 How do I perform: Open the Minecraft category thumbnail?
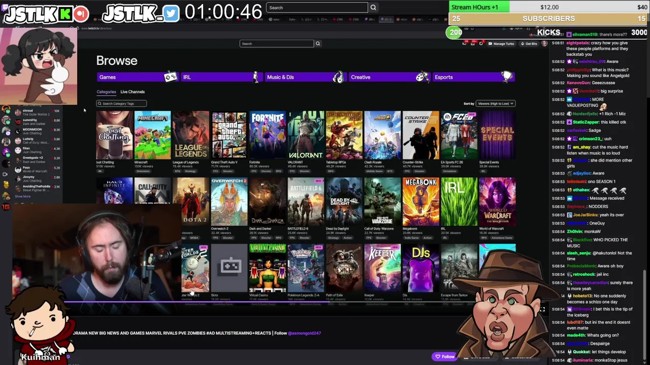(x=152, y=135)
